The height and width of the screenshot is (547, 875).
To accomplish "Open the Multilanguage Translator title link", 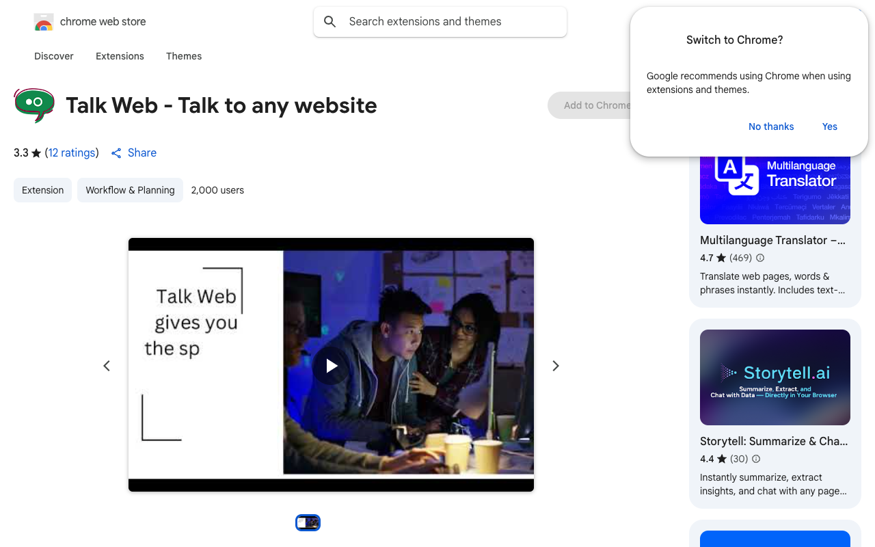I will (772, 240).
